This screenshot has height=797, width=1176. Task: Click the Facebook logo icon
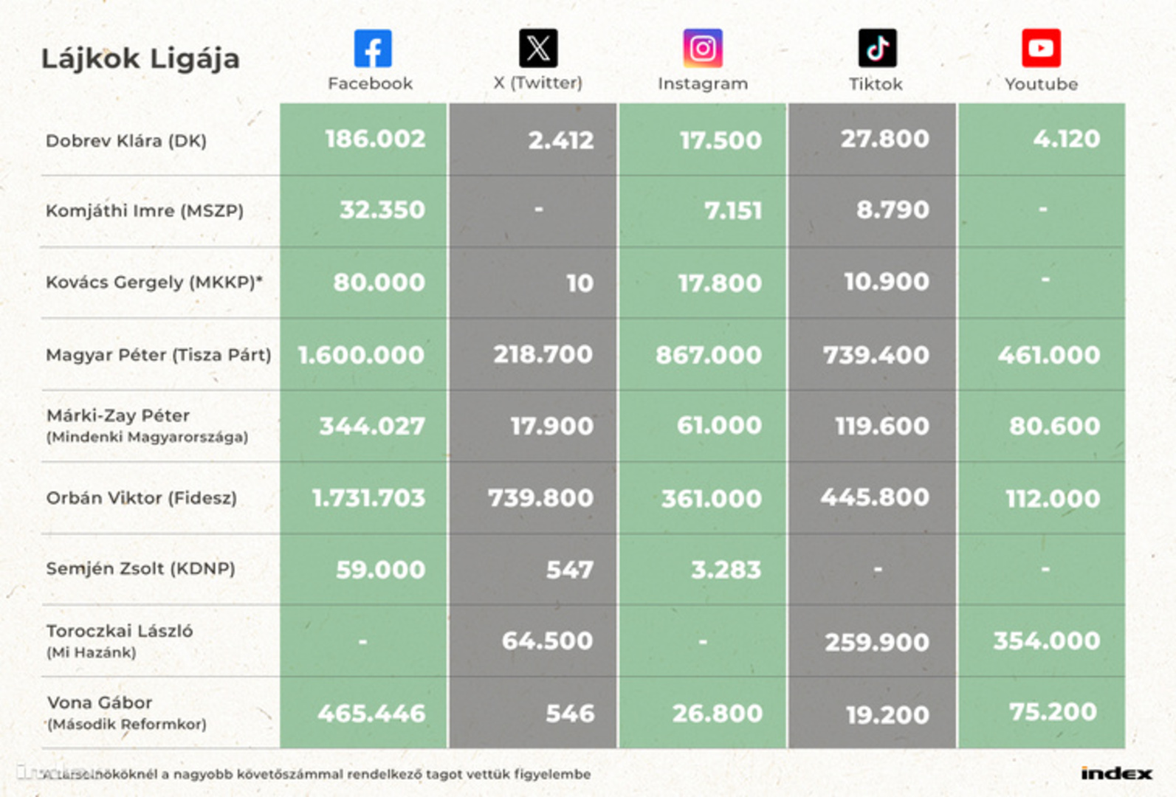(x=373, y=49)
